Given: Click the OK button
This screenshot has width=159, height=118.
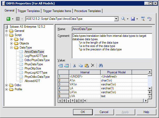Looking at the screenshot, I should point(83,112).
